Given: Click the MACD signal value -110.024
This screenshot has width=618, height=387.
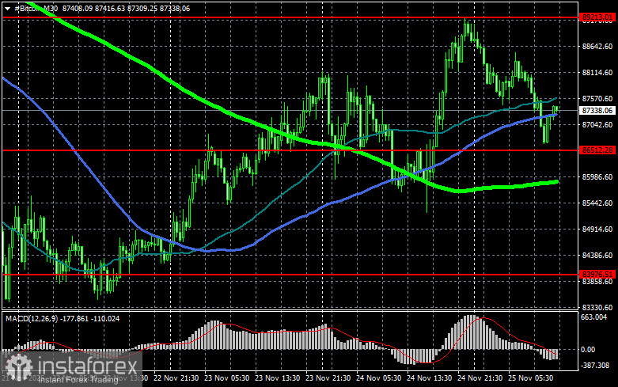Looking at the screenshot, I should tap(105, 318).
